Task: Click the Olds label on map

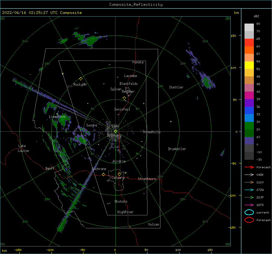Action: tap(115, 126)
